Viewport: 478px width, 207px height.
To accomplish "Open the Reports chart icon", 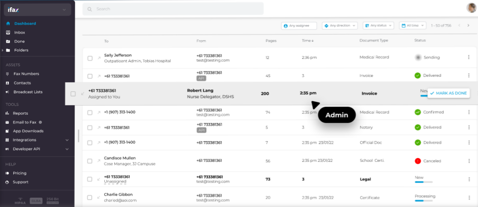I will (8, 113).
